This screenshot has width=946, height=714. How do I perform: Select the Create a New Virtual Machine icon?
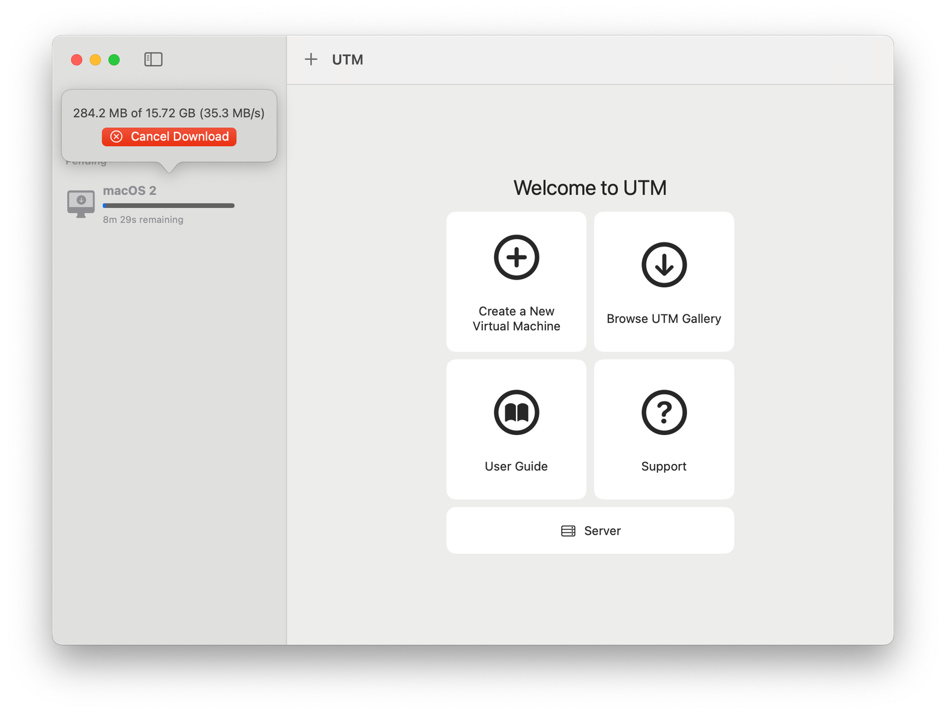[516, 257]
